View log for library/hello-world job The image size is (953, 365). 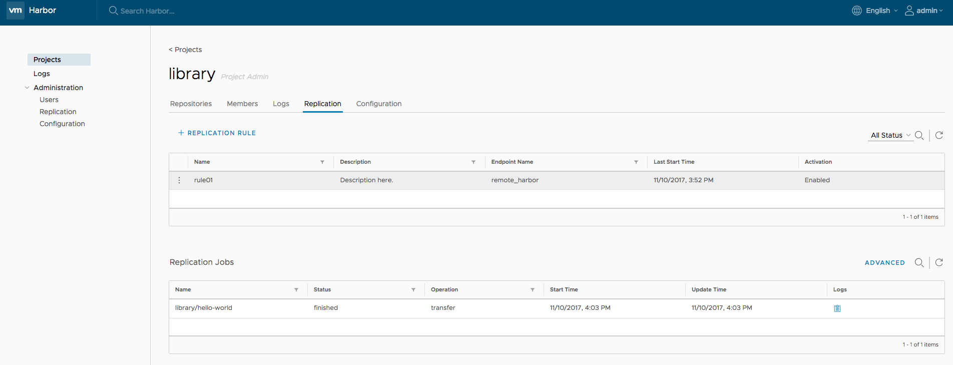837,308
